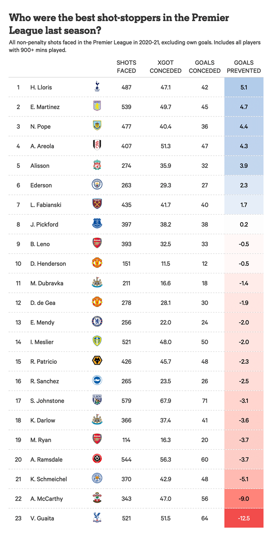Click the red -12.5 goals prevented cell
The height and width of the screenshot is (537, 272).
click(244, 518)
